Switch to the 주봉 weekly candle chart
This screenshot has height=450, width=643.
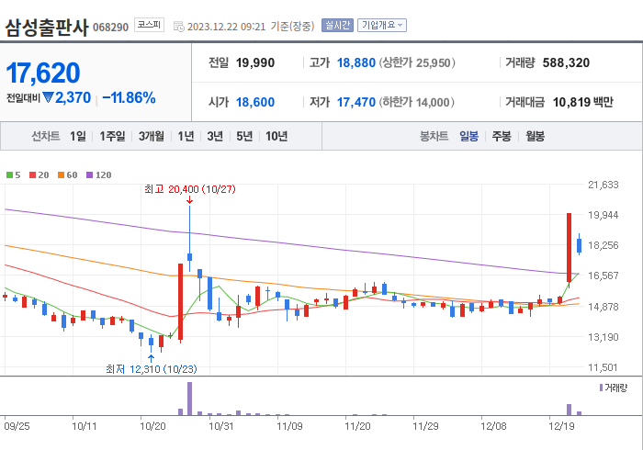point(502,136)
